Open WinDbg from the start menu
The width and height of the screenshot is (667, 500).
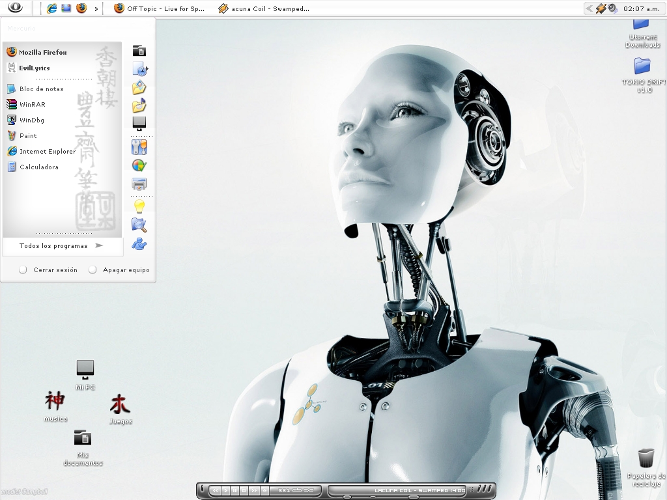point(25,120)
